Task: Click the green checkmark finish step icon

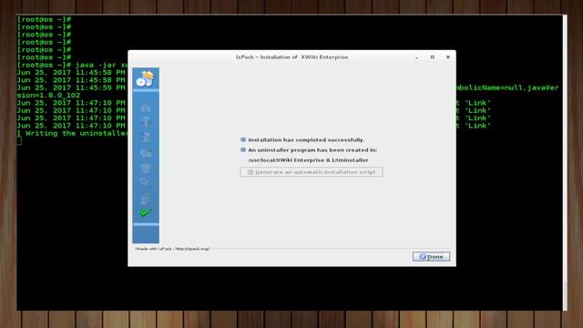Action: pos(146,212)
